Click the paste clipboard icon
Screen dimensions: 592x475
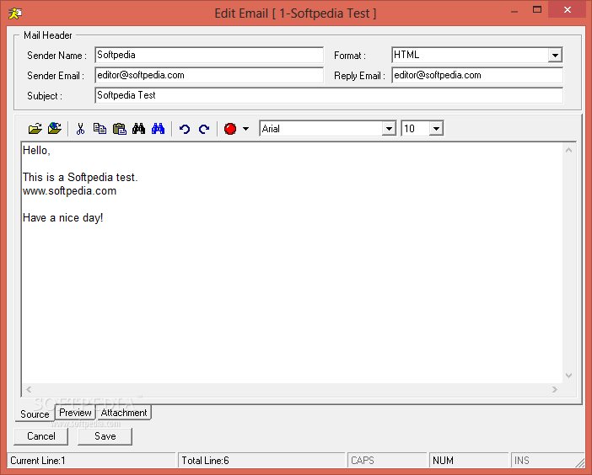pos(120,129)
